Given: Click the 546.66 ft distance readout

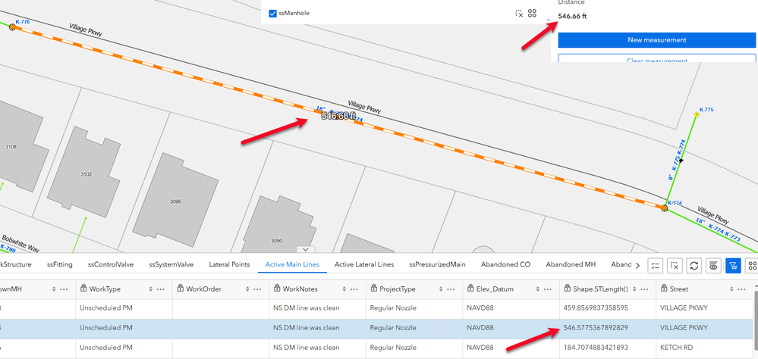Looking at the screenshot, I should point(572,16).
